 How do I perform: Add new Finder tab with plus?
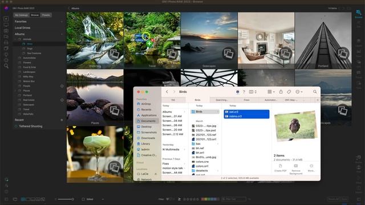pyautogui.click(x=318, y=100)
